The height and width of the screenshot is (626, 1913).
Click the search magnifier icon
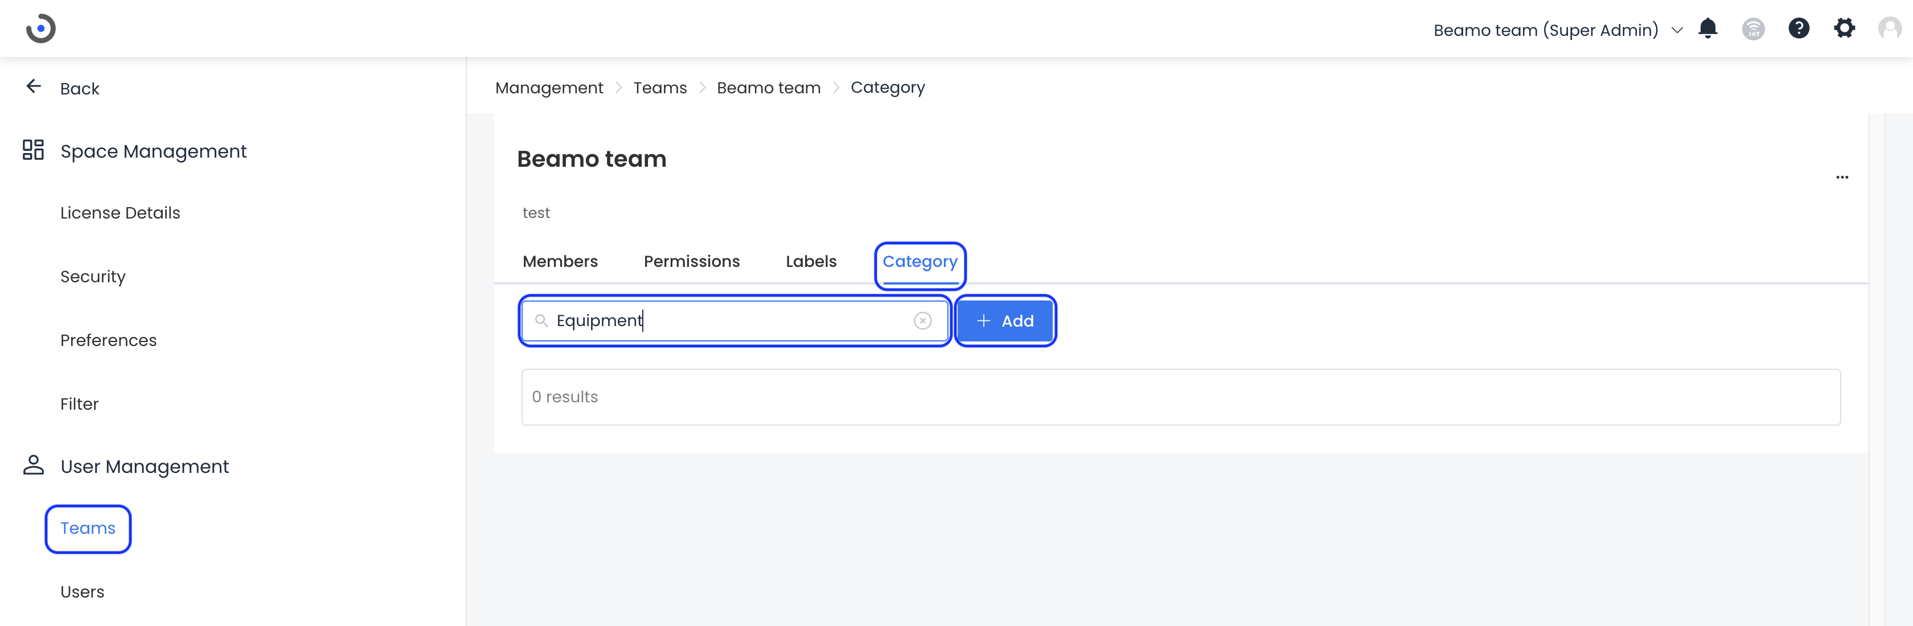click(x=541, y=321)
